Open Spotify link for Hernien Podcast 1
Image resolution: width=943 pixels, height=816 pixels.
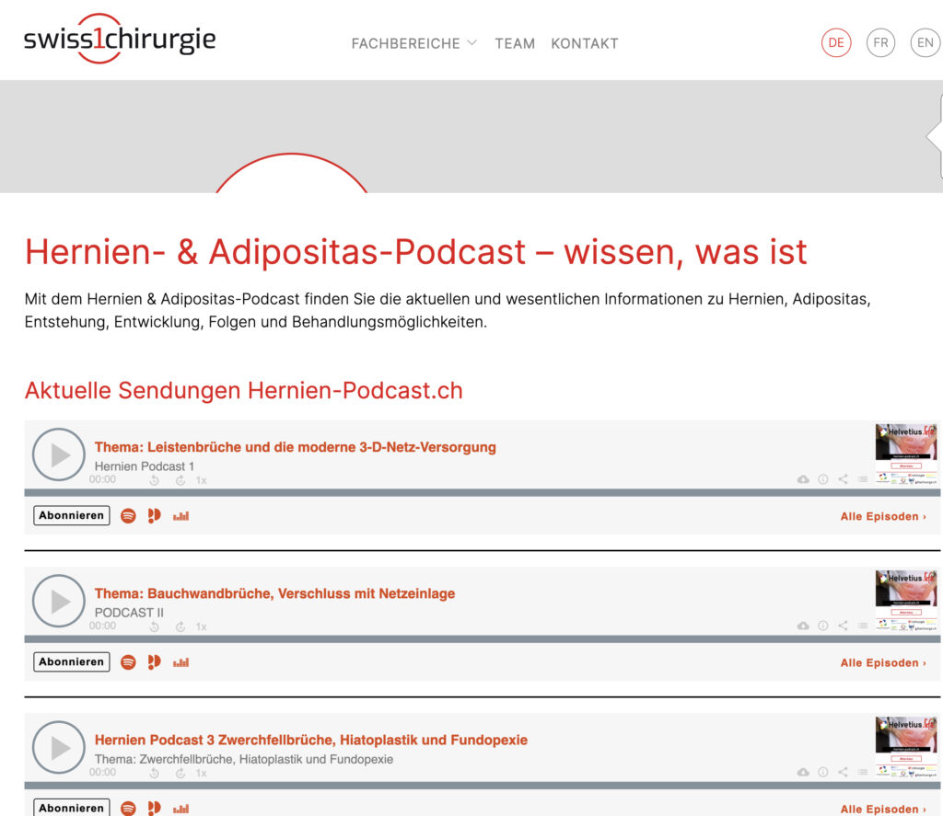coord(128,516)
